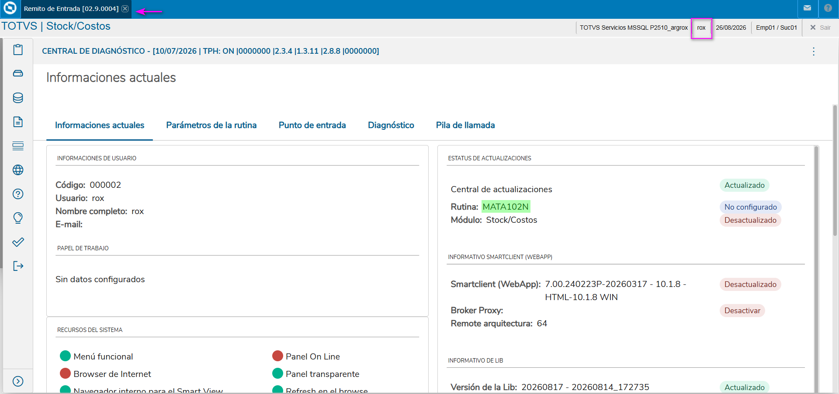839x394 pixels.
Task: Click the green Panel transparente status dot
Action: 277,373
